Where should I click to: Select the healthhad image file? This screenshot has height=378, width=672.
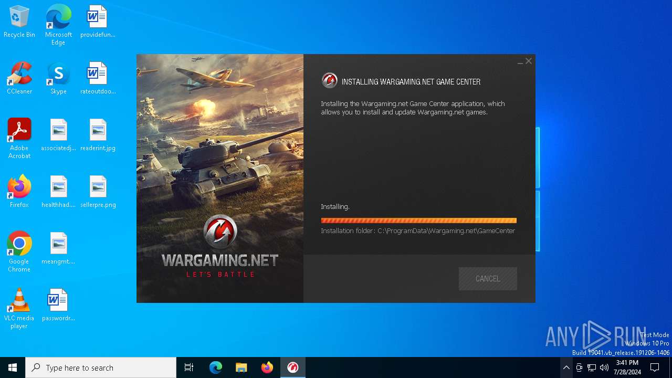pos(58,192)
